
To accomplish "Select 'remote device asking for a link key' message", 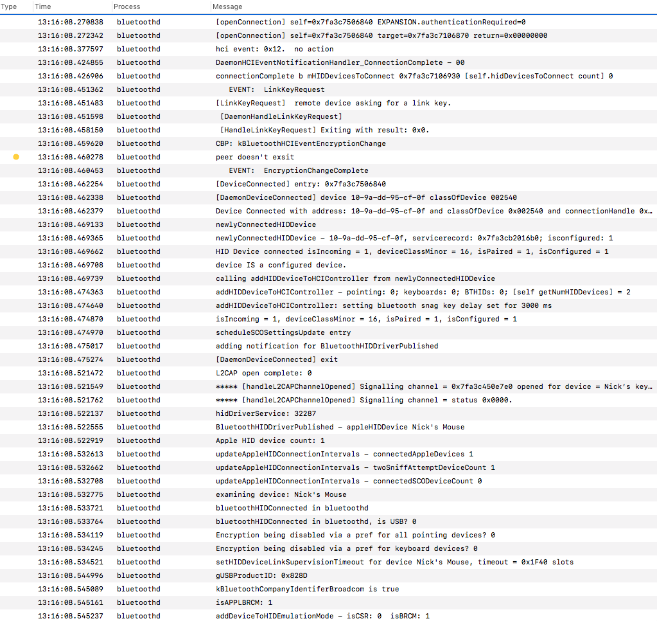I will [333, 103].
